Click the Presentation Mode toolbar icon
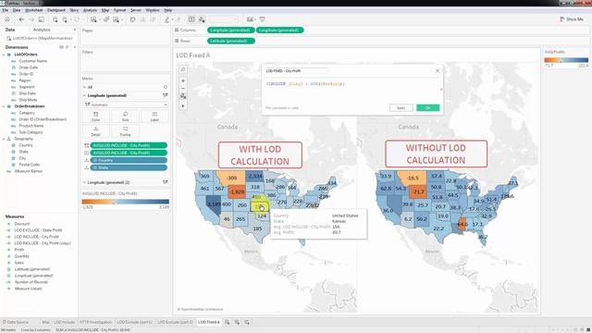Viewport: 592px width, 333px height. [x=262, y=19]
